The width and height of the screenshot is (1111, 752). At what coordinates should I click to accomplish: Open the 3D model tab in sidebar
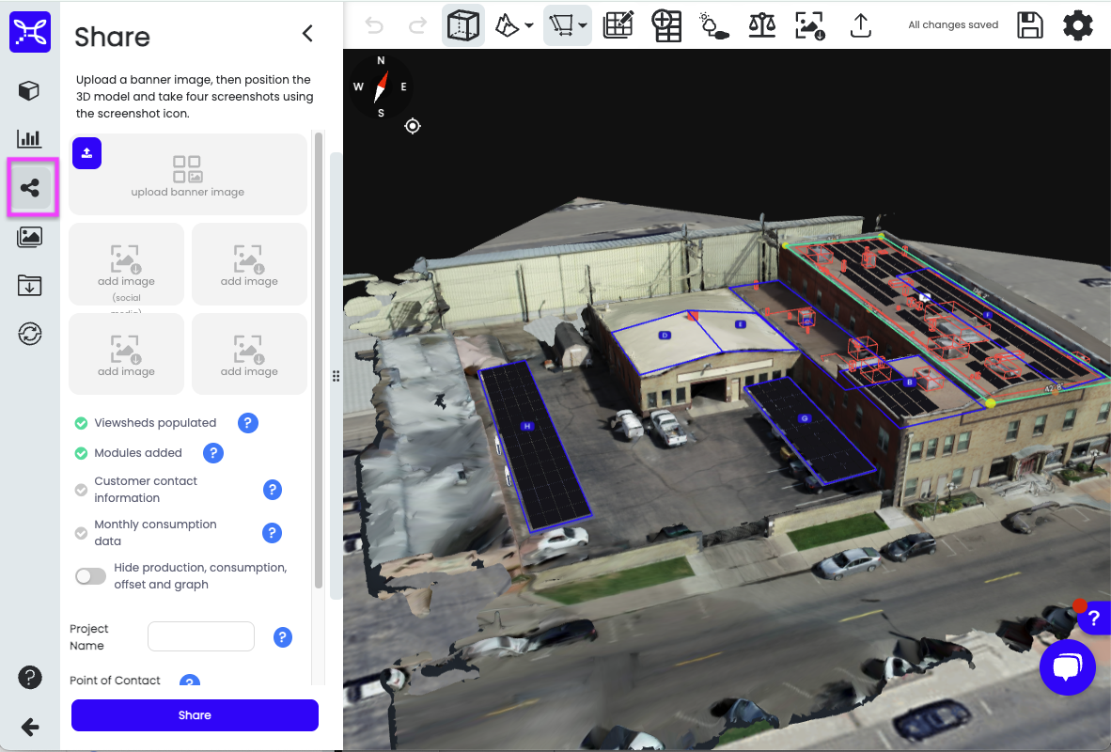pyautogui.click(x=30, y=90)
